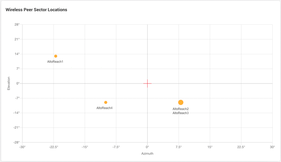Click the AltoReach4 label text
Image resolution: width=281 pixels, height=162 pixels.
click(x=104, y=108)
